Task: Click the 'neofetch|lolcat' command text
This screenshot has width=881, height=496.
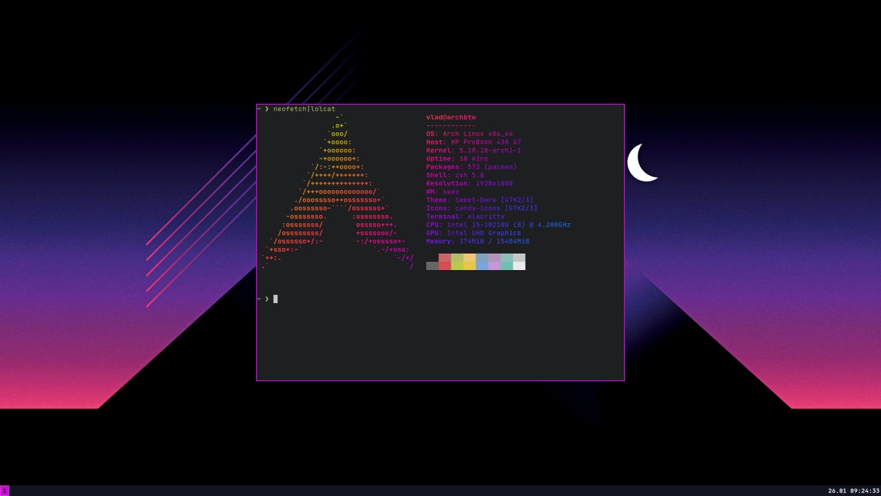Action: click(x=304, y=109)
